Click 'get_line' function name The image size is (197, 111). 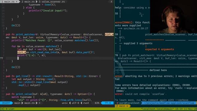pos(21,76)
